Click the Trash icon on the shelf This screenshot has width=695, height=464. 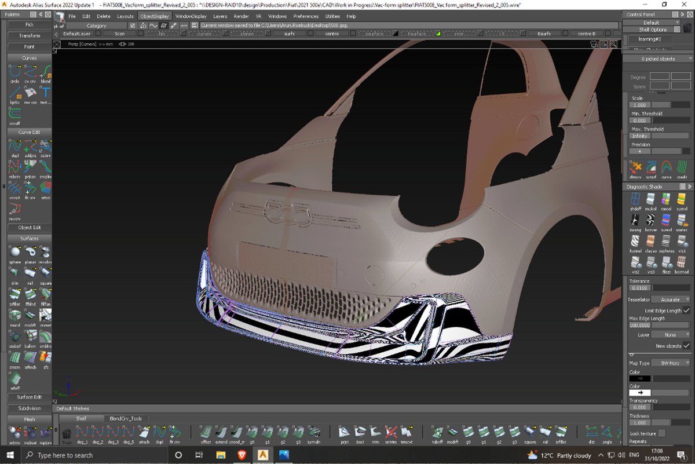tap(67, 434)
